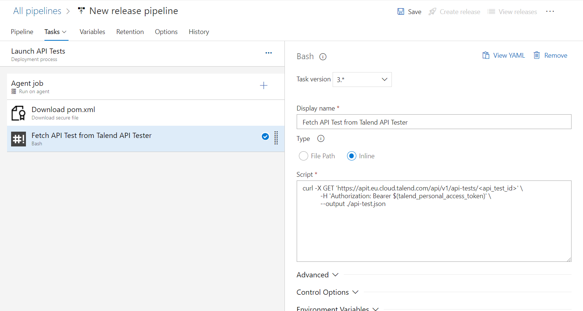The height and width of the screenshot is (311, 583).
Task: Click the drag handle on the Bash task
Action: pos(276,138)
